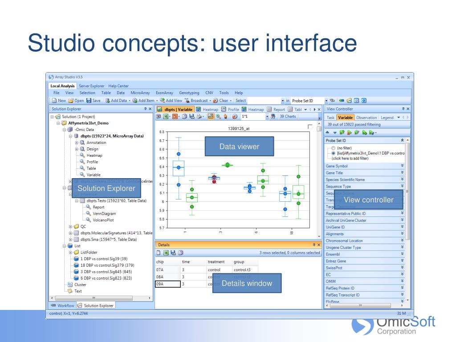Expand the Gene Symbol filter section
The width and height of the screenshot is (456, 342).
point(402,166)
